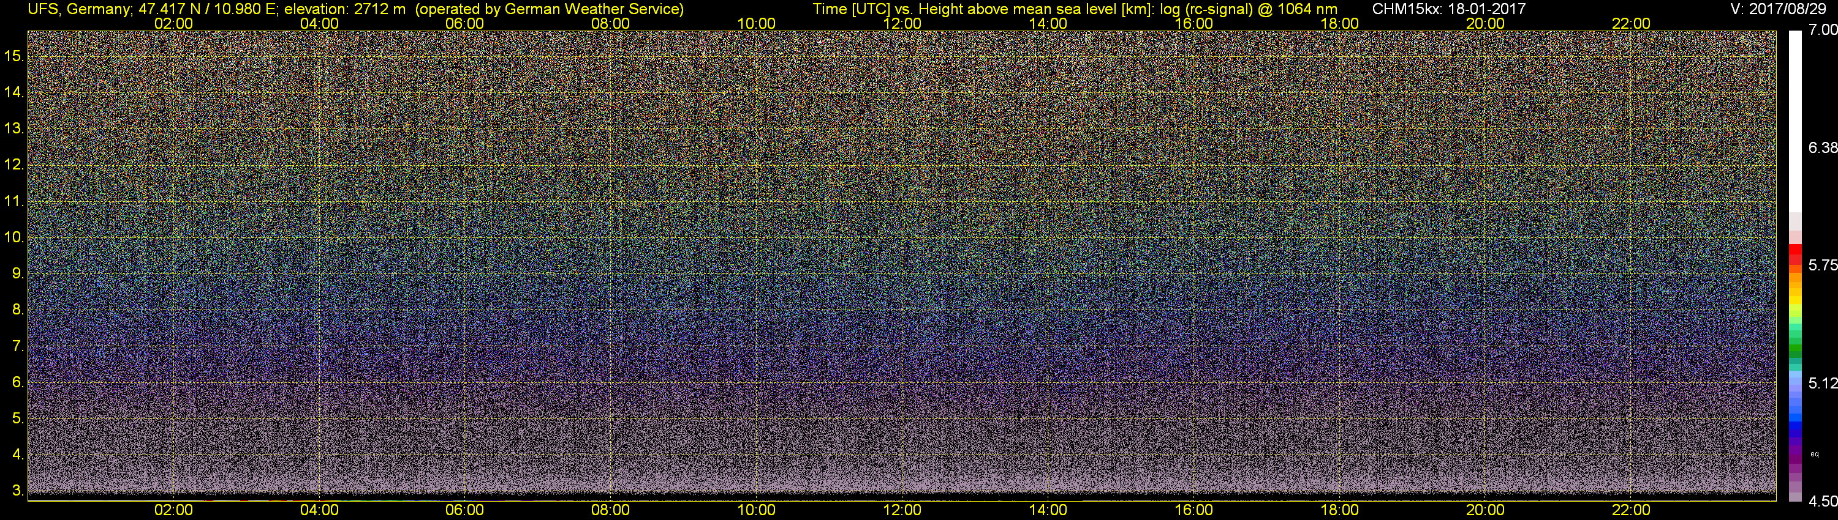1838x520 pixels.
Task: Click the height axis label 10
Action: [13, 237]
